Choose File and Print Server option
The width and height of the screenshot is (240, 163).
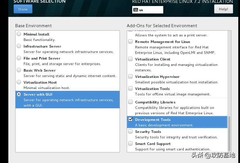(x=19, y=58)
